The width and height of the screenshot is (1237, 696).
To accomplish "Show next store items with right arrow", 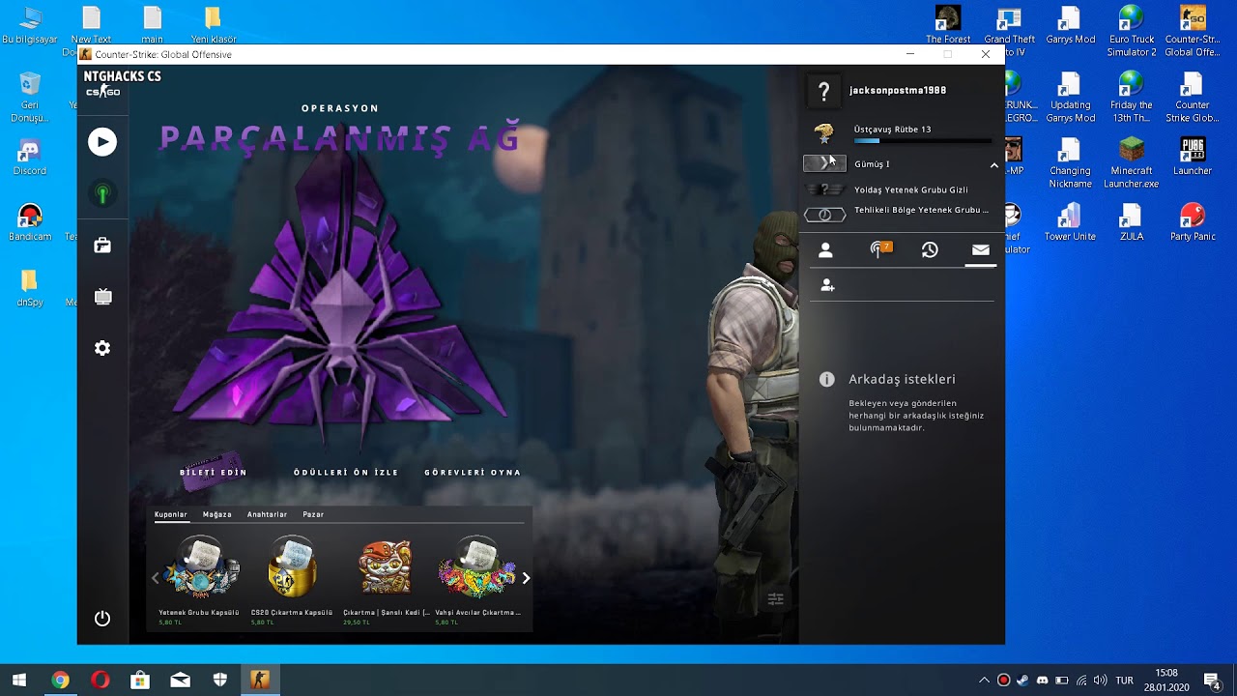I will pyautogui.click(x=526, y=578).
